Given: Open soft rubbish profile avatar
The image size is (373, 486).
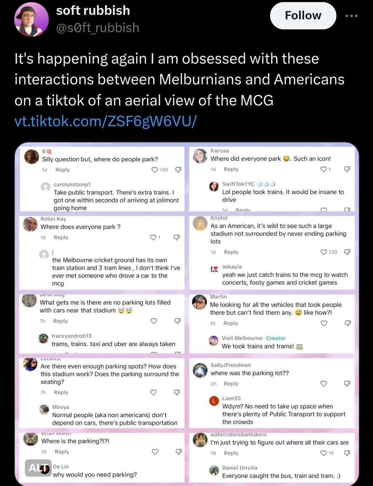Looking at the screenshot, I should point(31,19).
